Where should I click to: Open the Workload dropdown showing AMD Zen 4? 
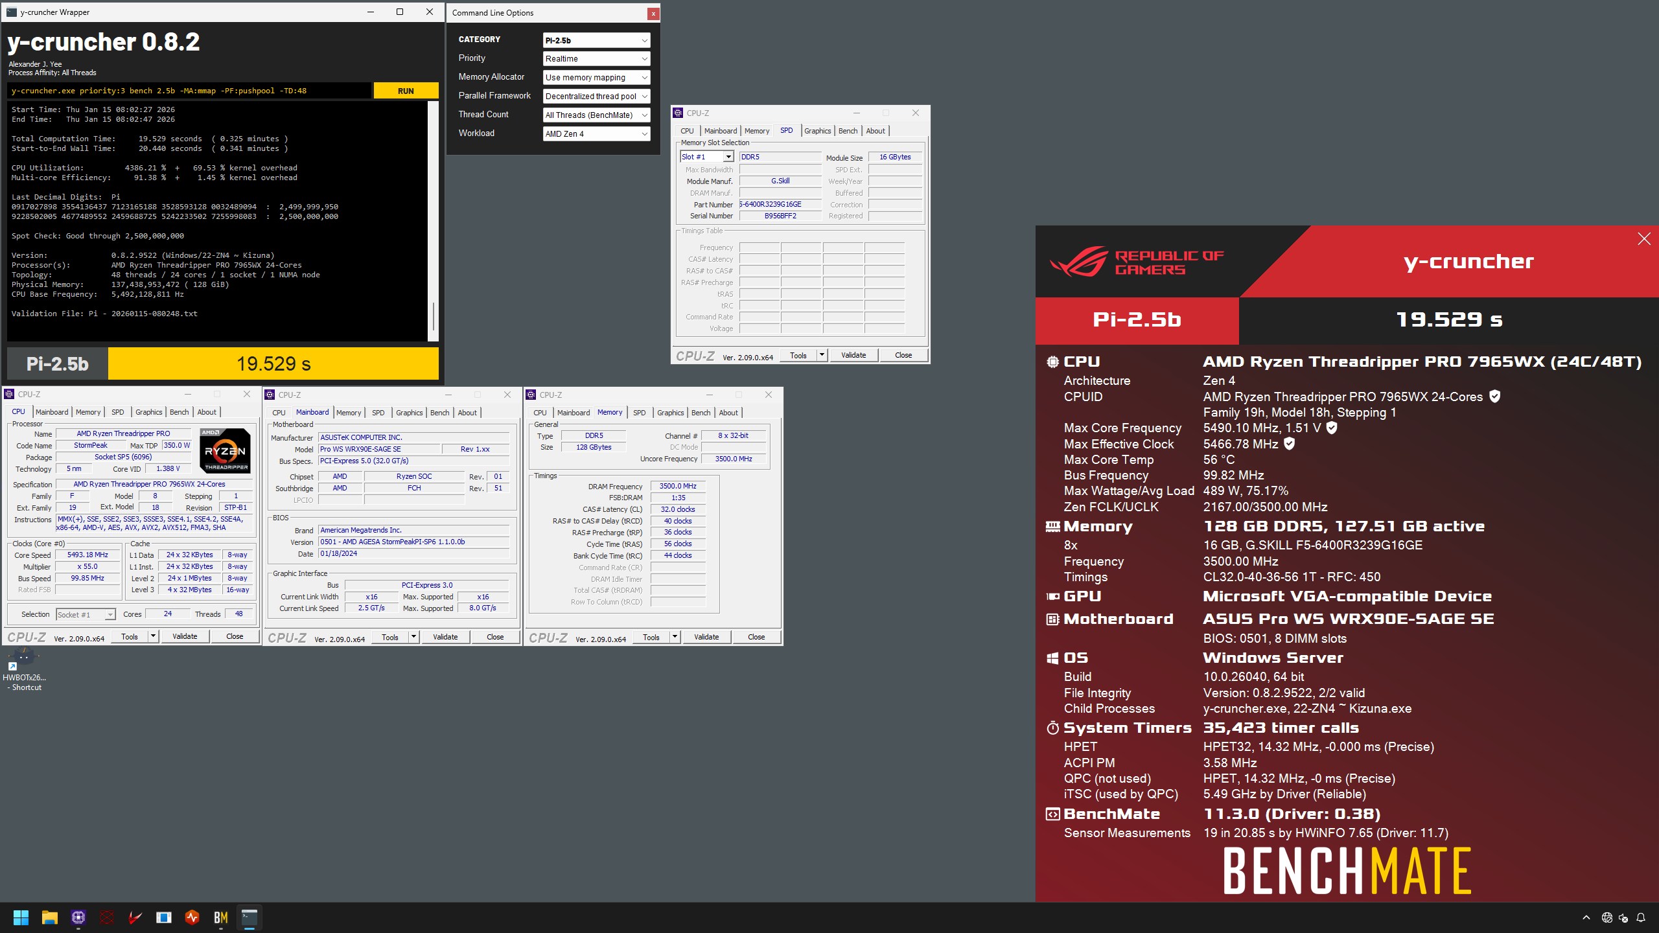596,134
